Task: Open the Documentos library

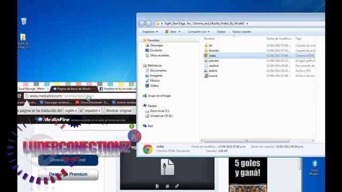Action: pos(158,70)
